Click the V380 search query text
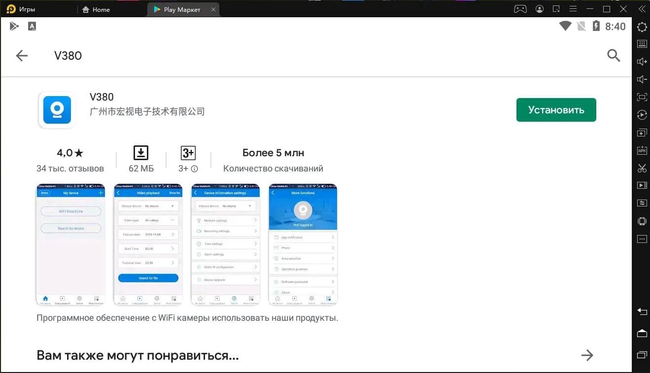The image size is (650, 373). tap(68, 56)
